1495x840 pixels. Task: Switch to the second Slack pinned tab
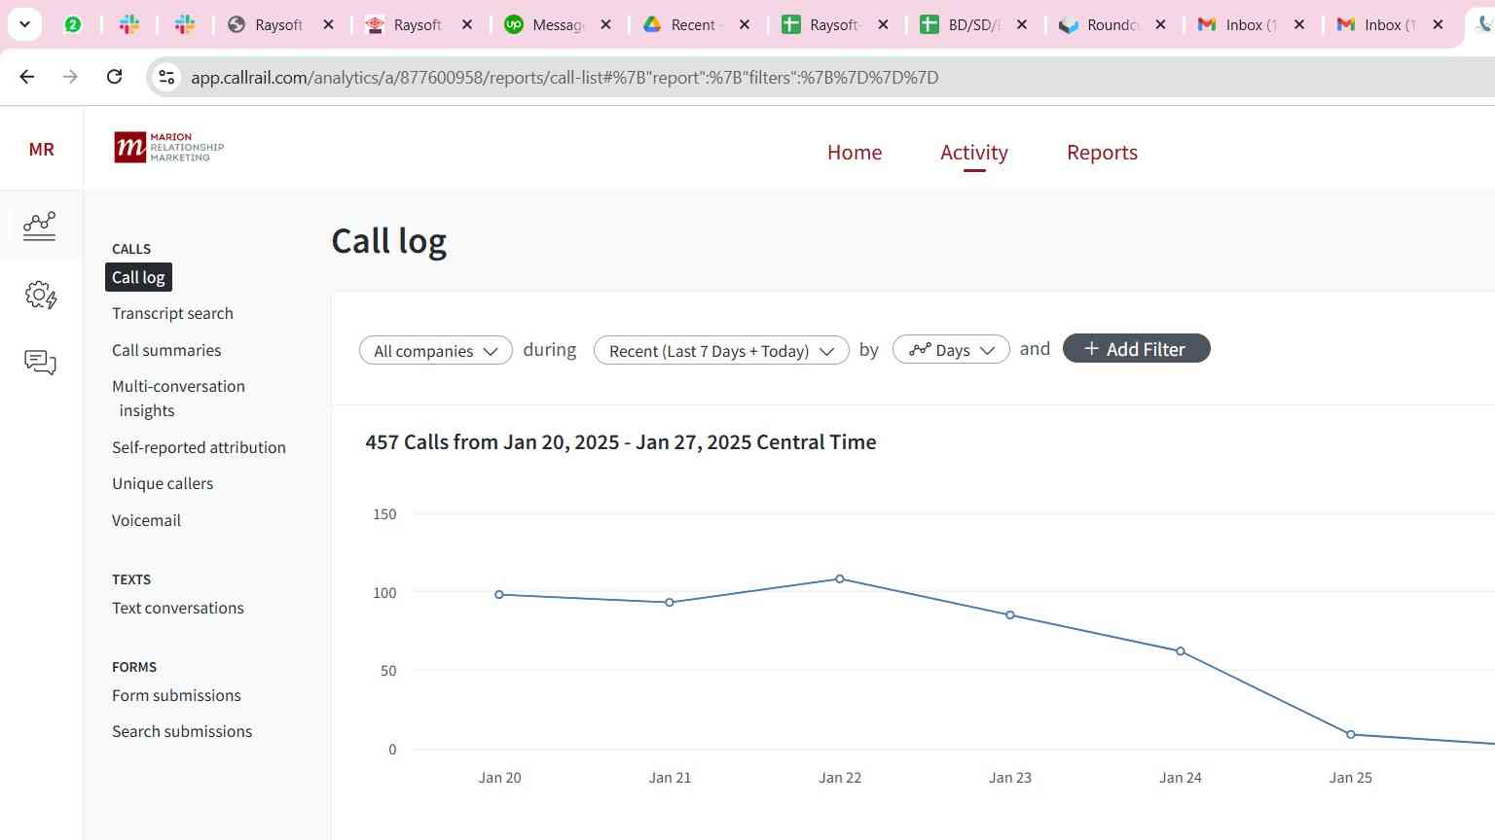(185, 24)
